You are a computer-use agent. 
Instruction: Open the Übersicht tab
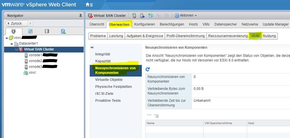[97, 24]
